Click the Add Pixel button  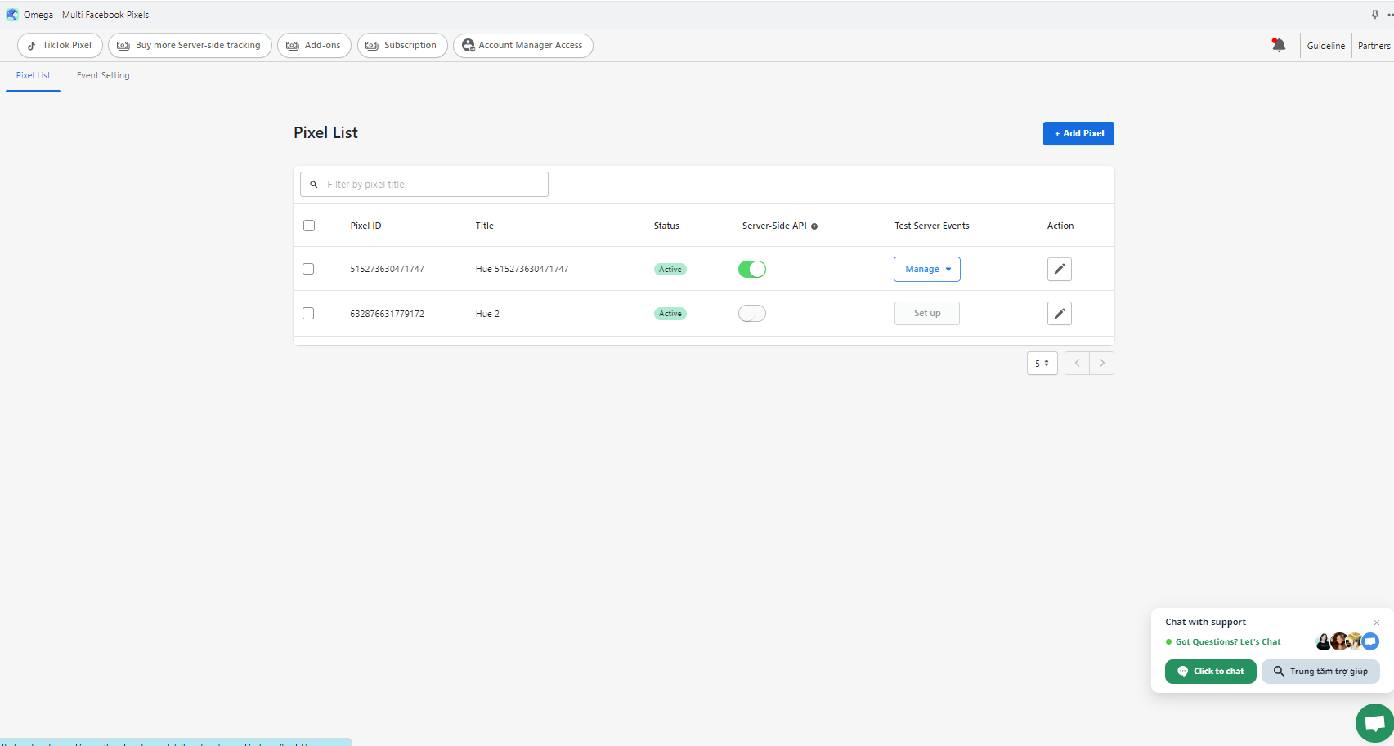click(1078, 133)
